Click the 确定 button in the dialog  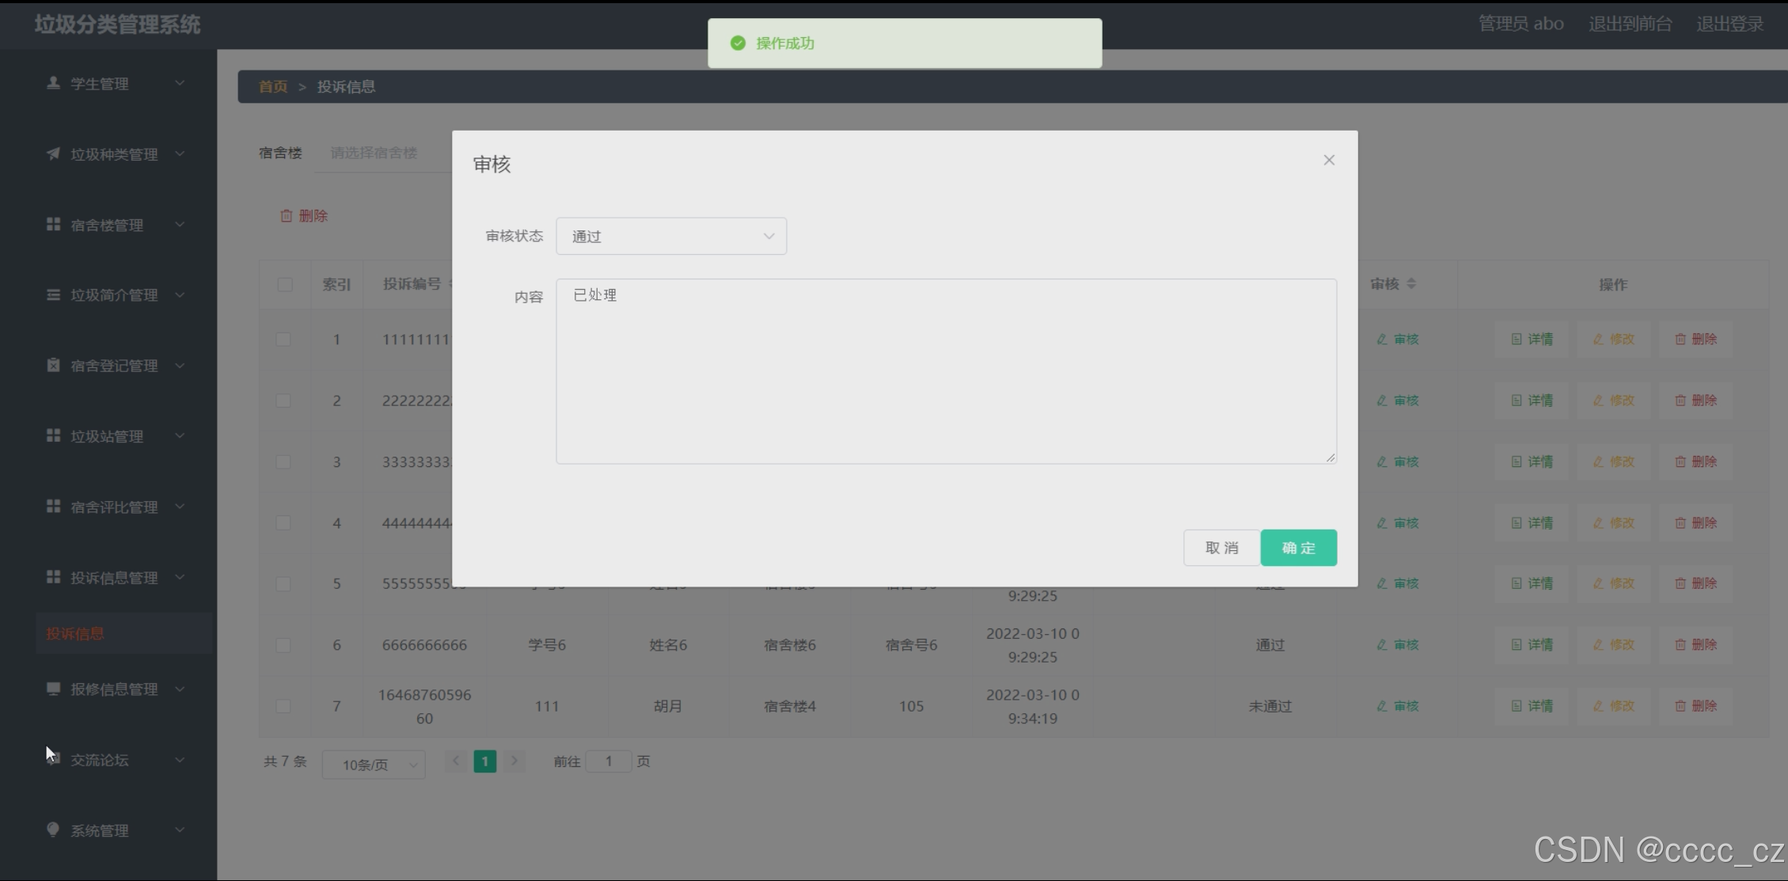point(1298,548)
